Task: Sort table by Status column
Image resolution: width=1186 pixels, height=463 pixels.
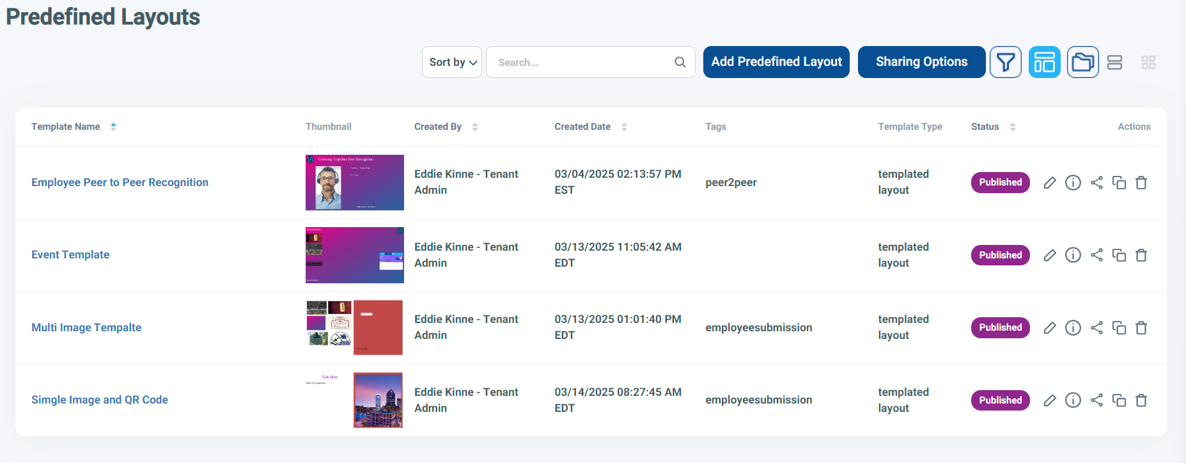Action: tap(1012, 127)
